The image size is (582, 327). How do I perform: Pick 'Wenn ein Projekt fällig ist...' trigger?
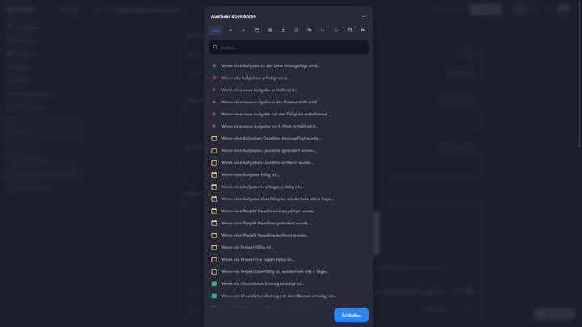click(x=247, y=247)
